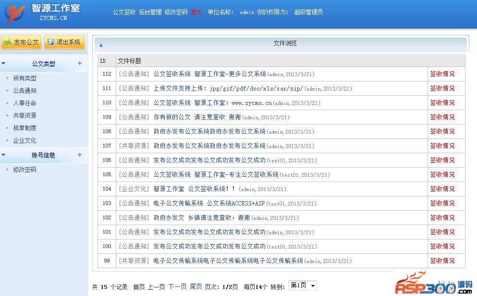View 签收情况 for document 108
The image size is (477, 296).
[442, 131]
